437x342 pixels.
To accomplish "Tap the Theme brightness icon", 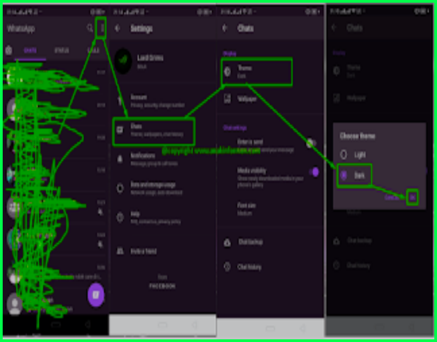I will (x=228, y=71).
